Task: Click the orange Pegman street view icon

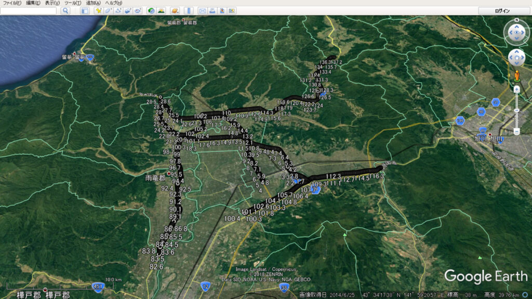Action: (x=516, y=77)
